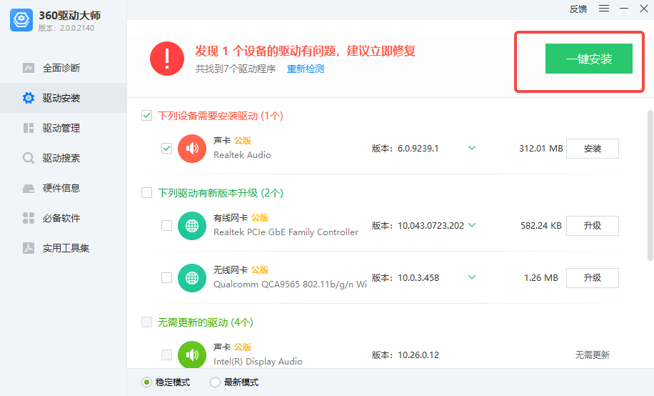
Task: Check the Realtek PCIe GbE driver checkbox
Action: [x=167, y=226]
